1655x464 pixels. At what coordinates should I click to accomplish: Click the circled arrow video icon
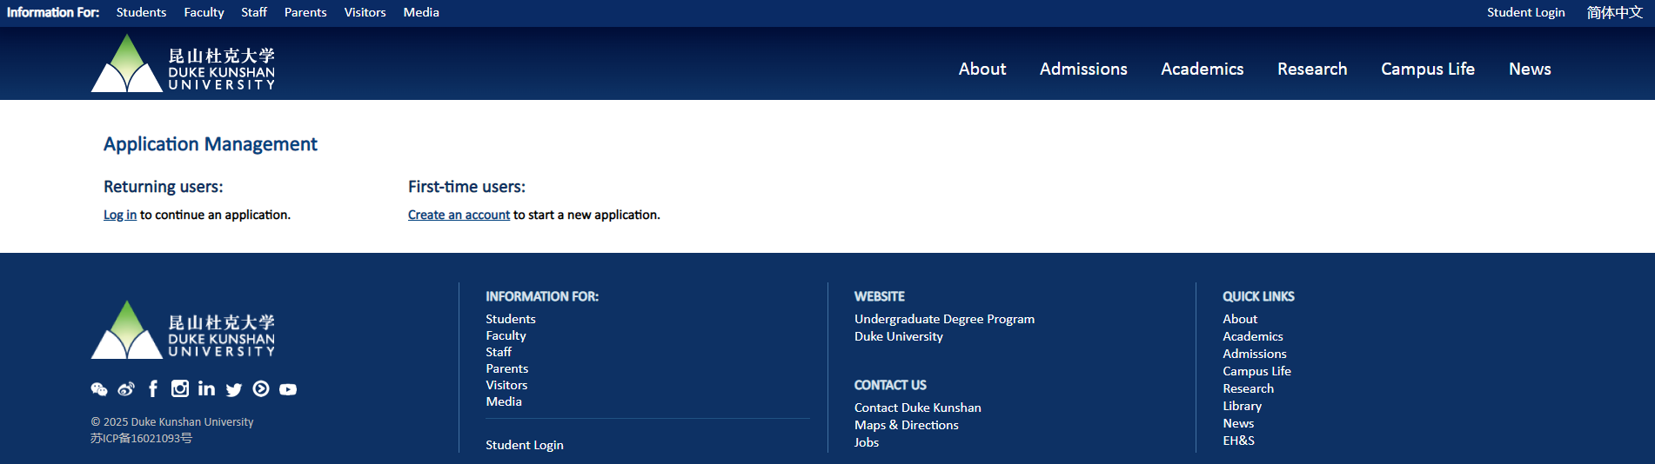point(261,388)
